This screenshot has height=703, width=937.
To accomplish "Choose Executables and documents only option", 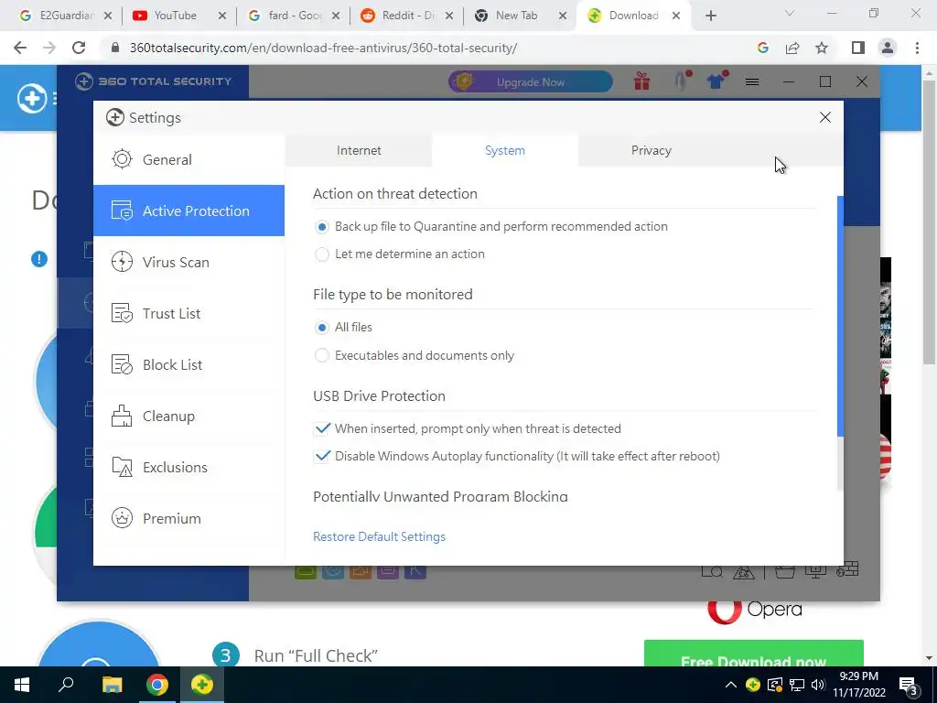I will (321, 356).
